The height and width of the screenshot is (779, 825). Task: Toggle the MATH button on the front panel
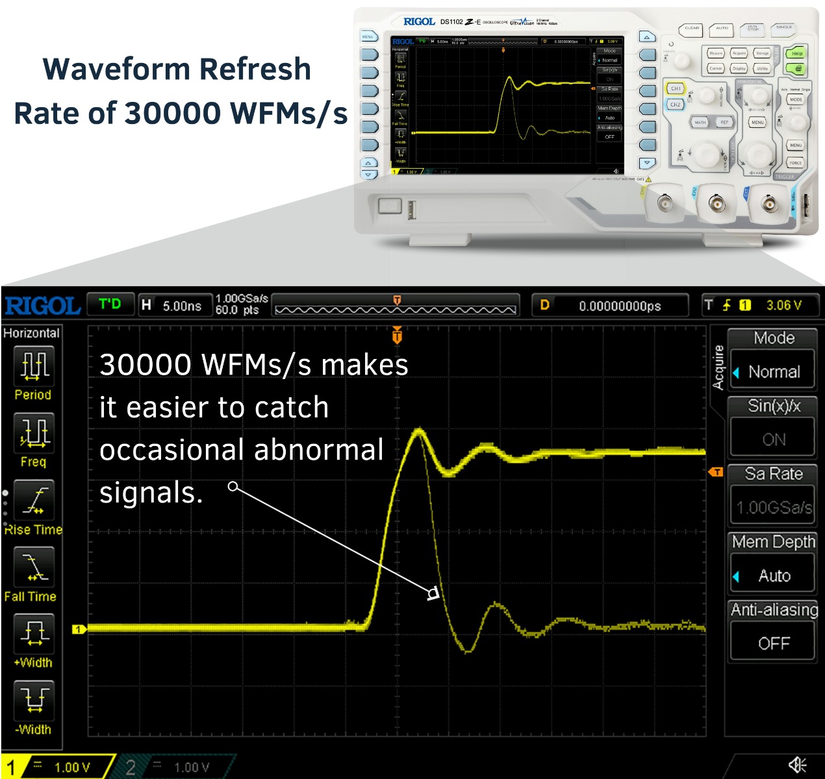tap(700, 122)
